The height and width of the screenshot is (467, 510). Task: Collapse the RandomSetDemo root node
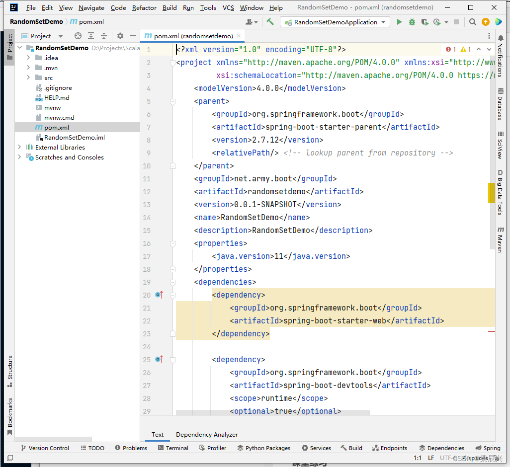click(x=20, y=48)
